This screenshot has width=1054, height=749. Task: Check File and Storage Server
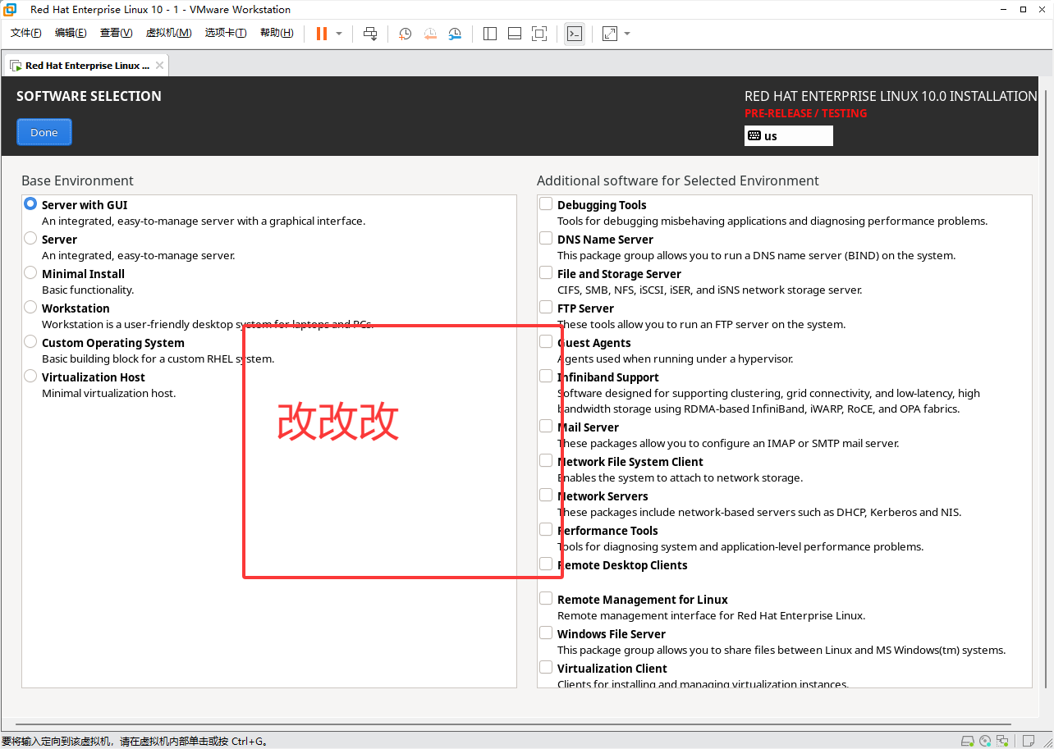[x=546, y=272]
